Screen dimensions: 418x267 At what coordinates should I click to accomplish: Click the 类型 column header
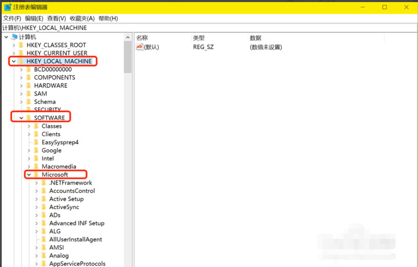[x=199, y=38]
